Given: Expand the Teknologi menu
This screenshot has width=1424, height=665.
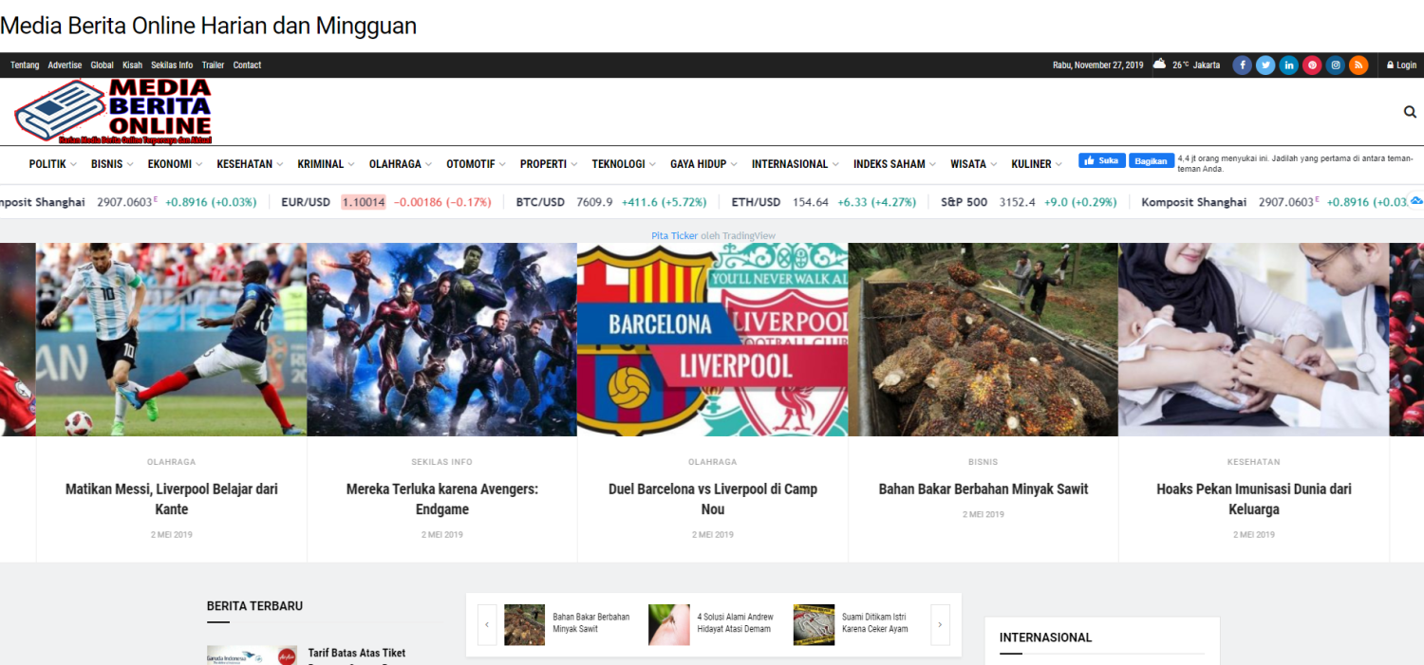Looking at the screenshot, I should click(624, 164).
